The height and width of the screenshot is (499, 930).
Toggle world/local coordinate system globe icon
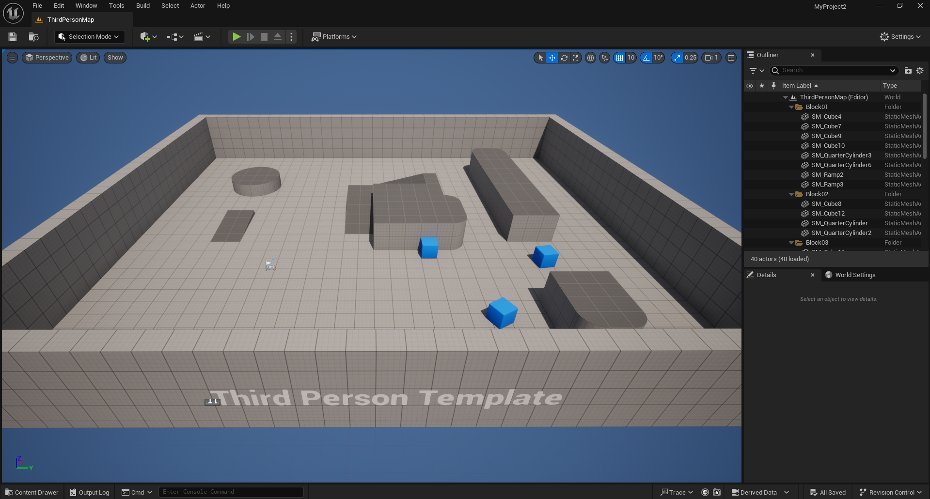click(x=590, y=58)
